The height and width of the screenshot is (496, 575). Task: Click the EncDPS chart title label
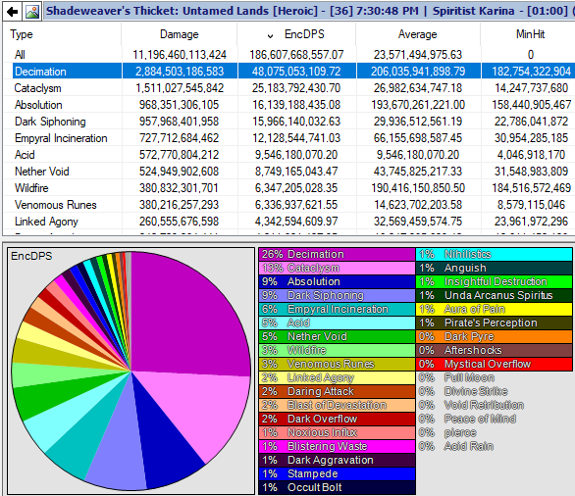pyautogui.click(x=31, y=256)
